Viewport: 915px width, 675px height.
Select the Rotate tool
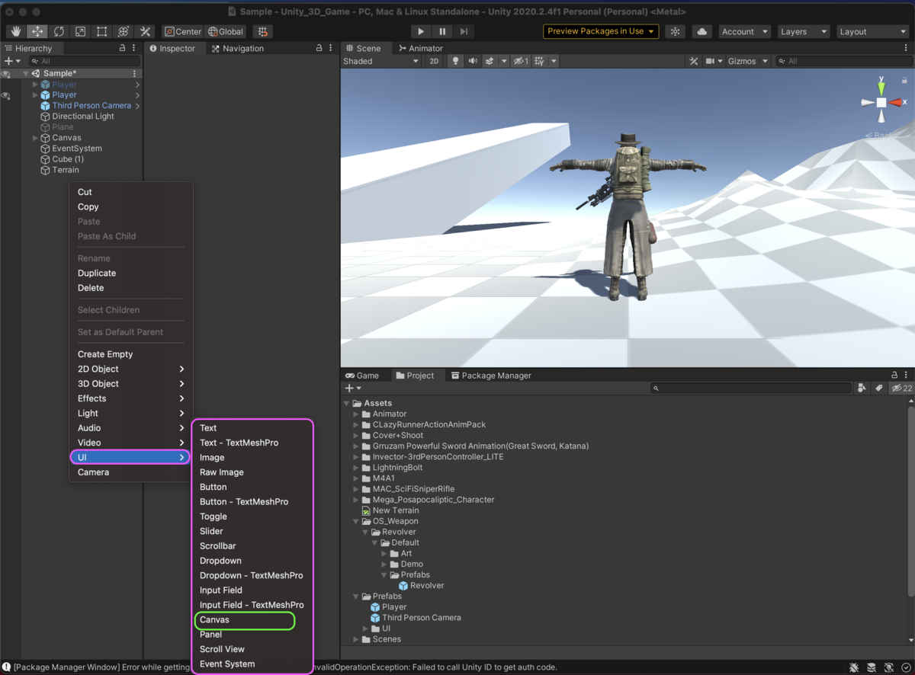tap(59, 31)
